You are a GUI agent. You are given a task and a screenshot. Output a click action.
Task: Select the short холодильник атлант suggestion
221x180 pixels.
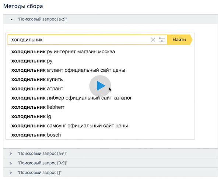pyautogui.click(x=37, y=89)
